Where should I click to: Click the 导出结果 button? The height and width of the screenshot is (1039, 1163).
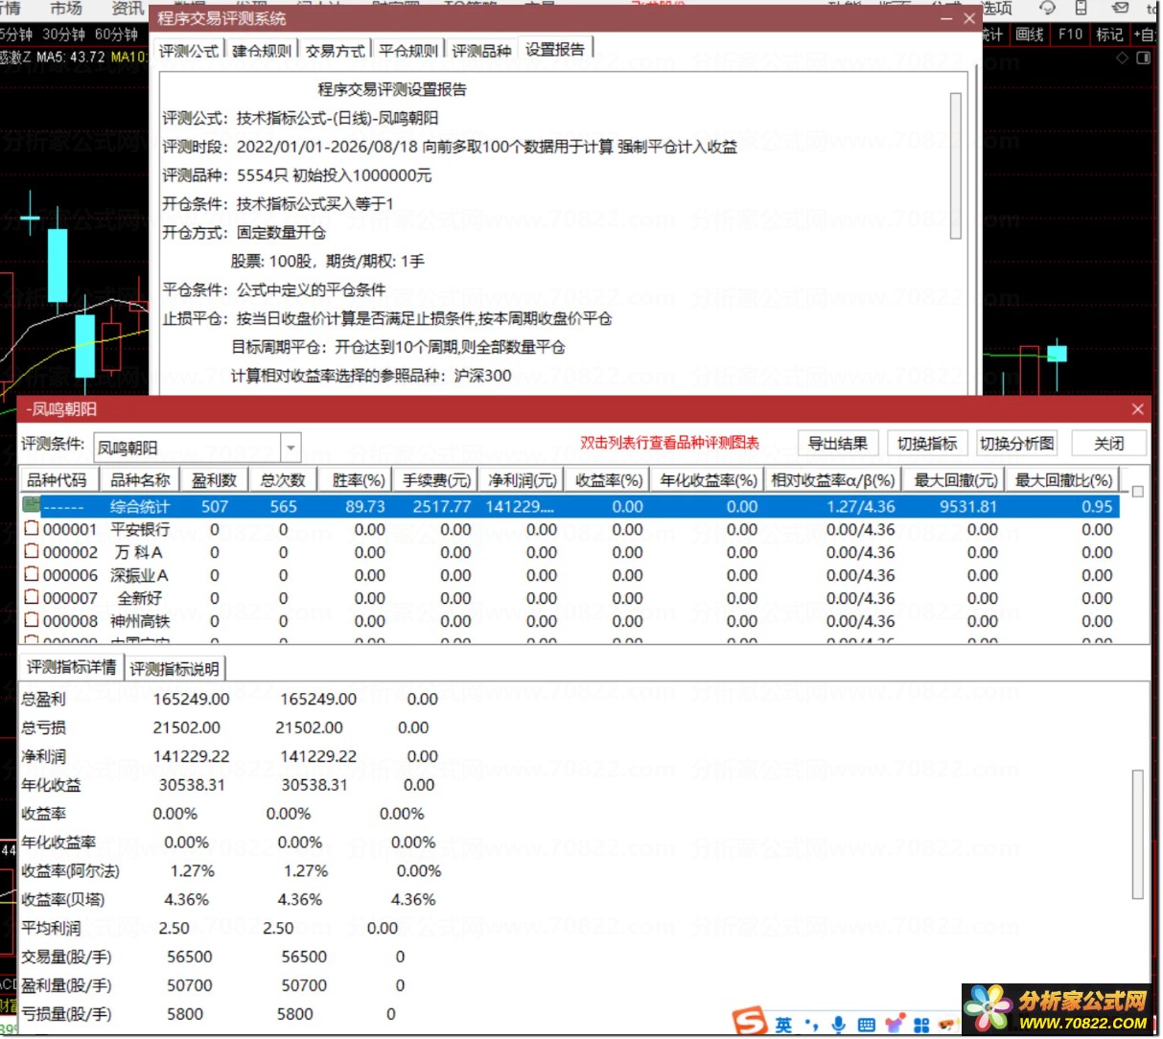tap(837, 443)
